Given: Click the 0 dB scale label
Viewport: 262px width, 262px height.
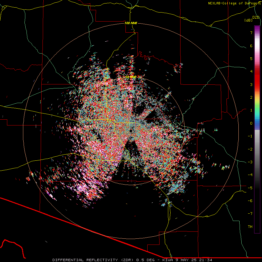Looking at the screenshot, I should coord(251,123).
